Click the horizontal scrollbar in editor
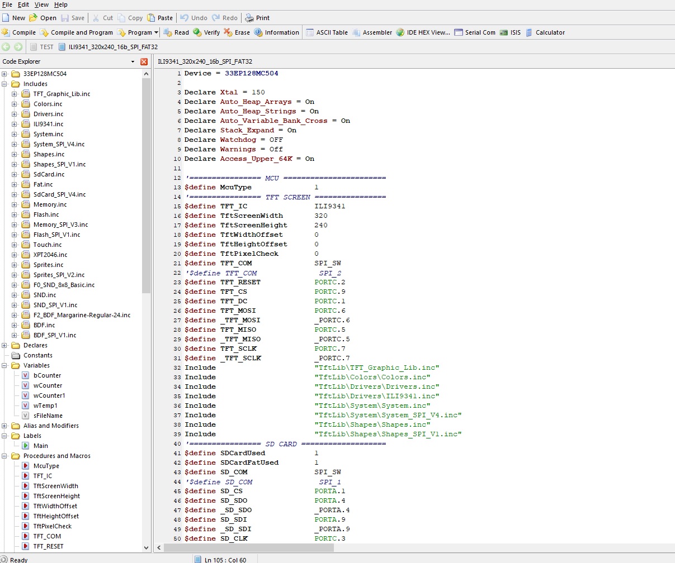The width and height of the screenshot is (675, 563). (249, 548)
